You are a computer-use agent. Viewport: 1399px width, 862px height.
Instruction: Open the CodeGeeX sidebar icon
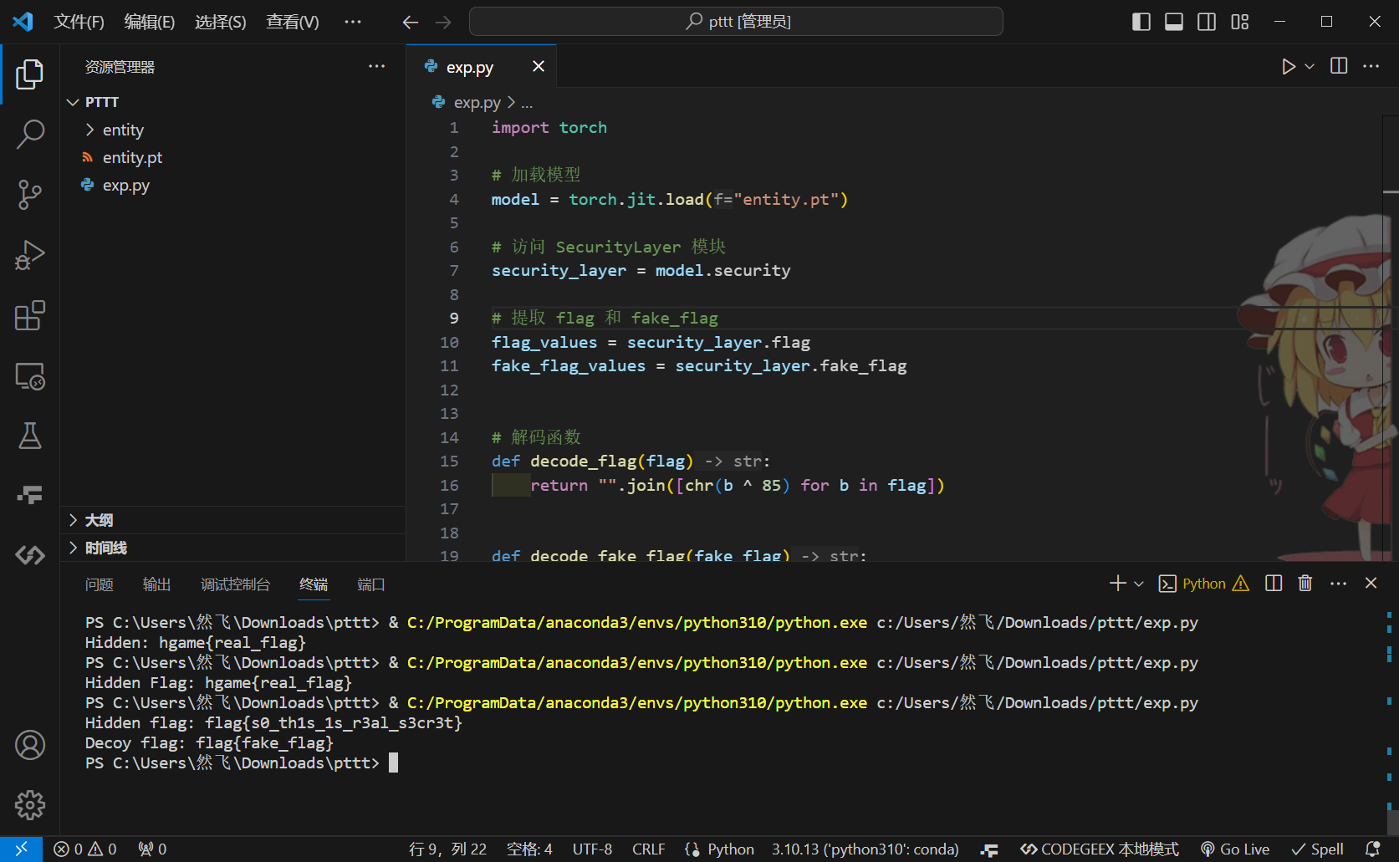(30, 555)
